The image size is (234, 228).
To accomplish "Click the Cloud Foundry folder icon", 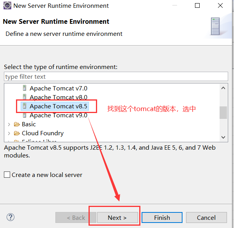I will click(x=17, y=133).
